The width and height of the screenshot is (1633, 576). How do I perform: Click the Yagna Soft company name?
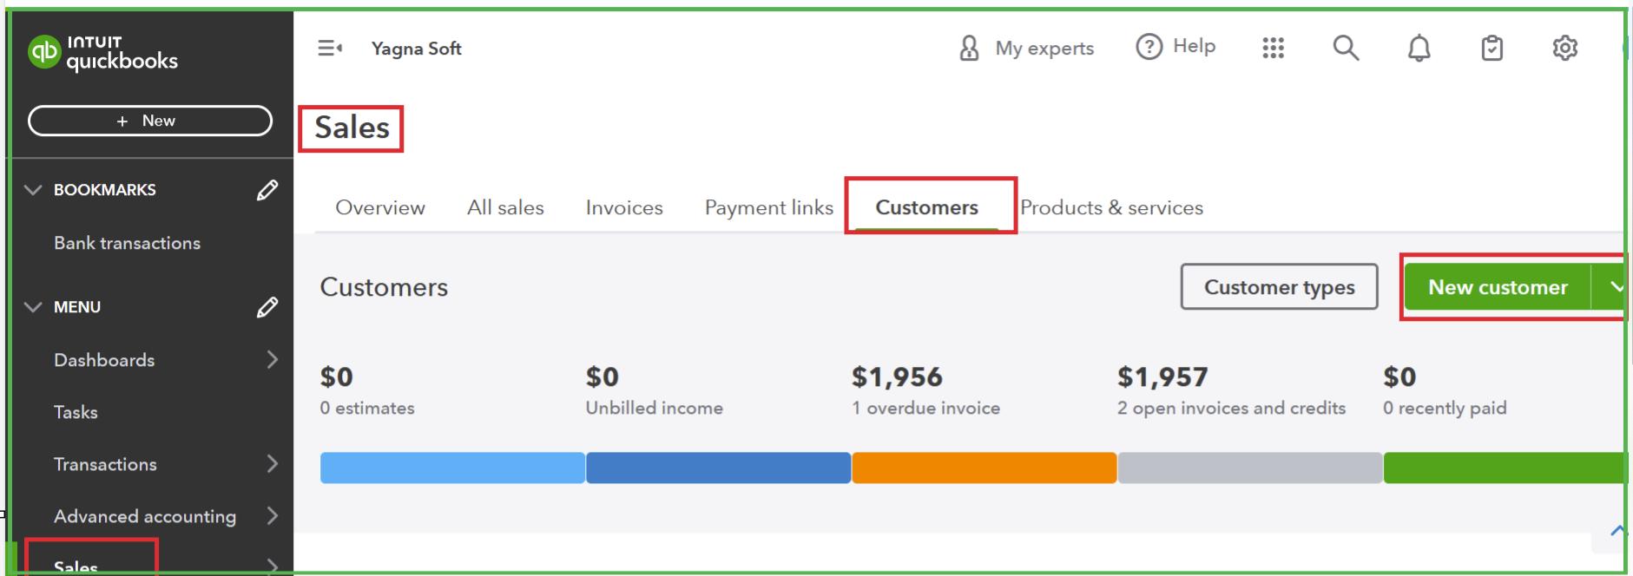(417, 49)
